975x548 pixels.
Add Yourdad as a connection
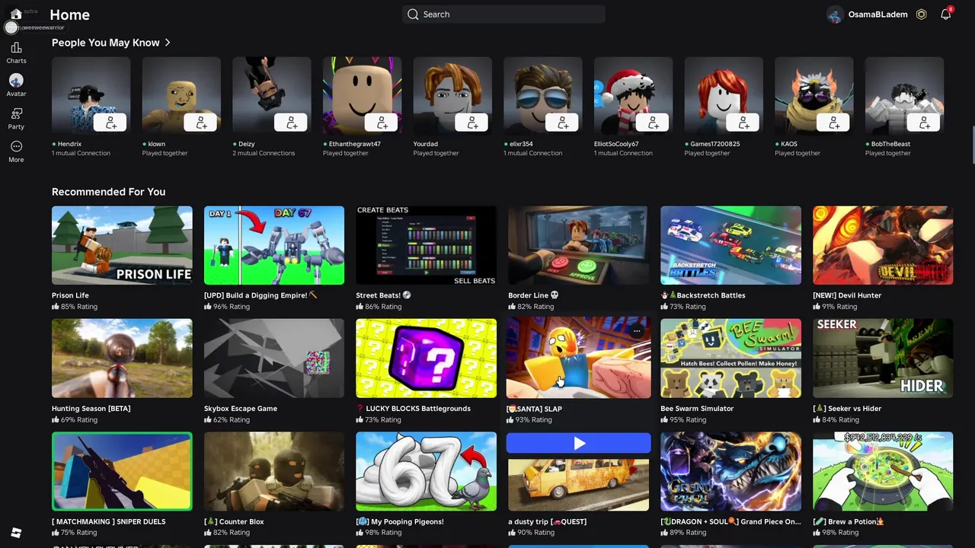pyautogui.click(x=472, y=123)
